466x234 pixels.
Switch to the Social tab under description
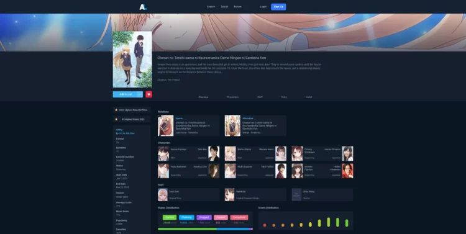(309, 97)
